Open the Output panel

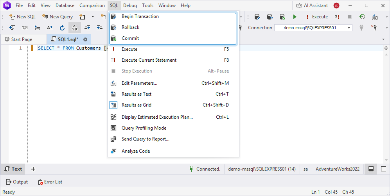[x=17, y=182]
